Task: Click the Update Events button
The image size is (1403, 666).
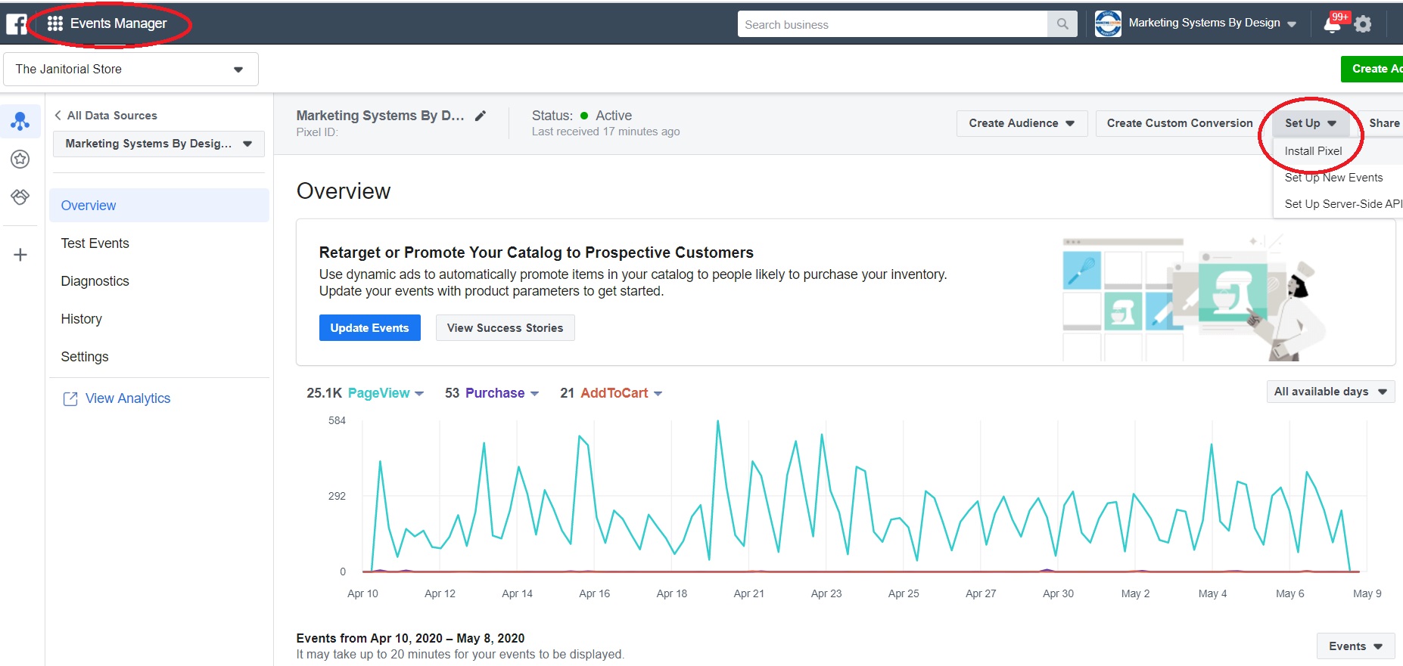Action: point(370,328)
